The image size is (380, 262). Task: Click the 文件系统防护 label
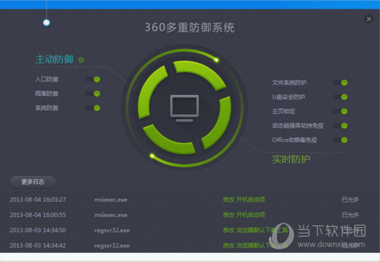(289, 83)
